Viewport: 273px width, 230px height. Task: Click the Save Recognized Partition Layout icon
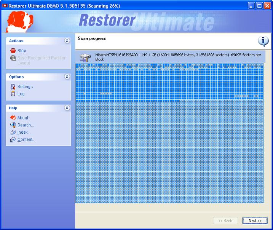tap(13, 58)
